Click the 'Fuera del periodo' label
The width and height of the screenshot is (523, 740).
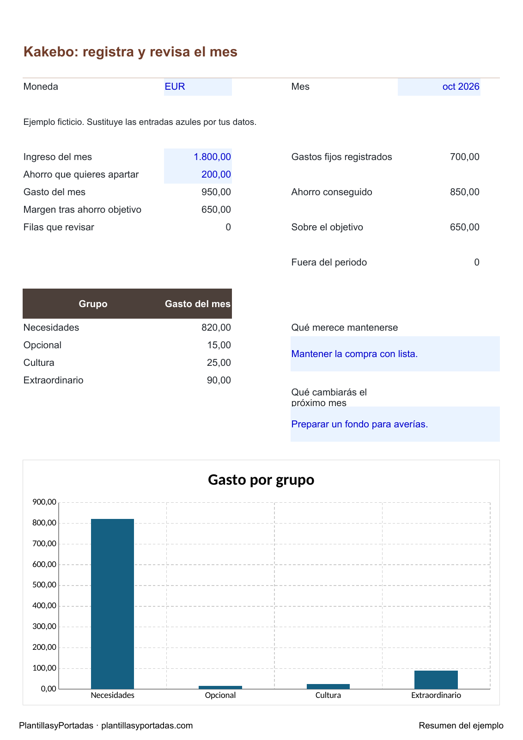329,263
